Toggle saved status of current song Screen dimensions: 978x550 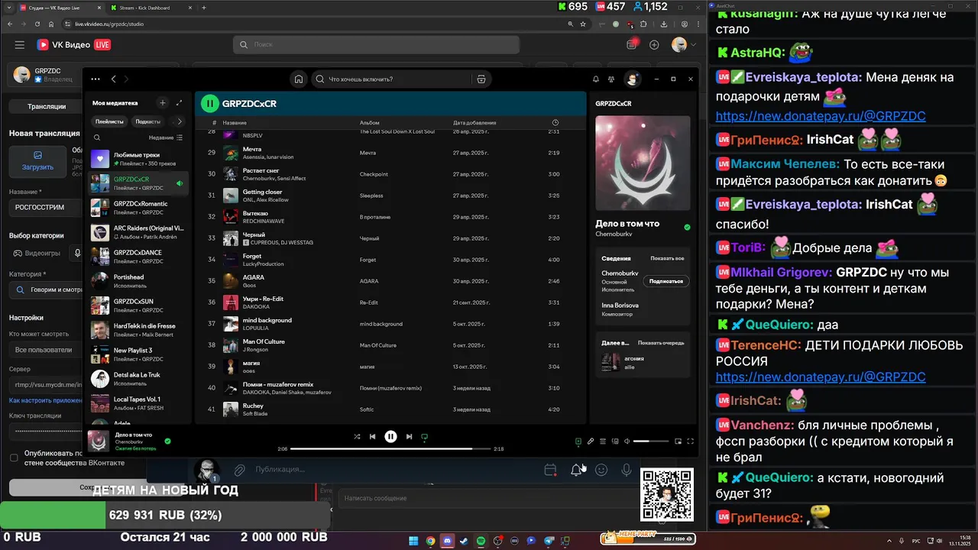tap(167, 441)
